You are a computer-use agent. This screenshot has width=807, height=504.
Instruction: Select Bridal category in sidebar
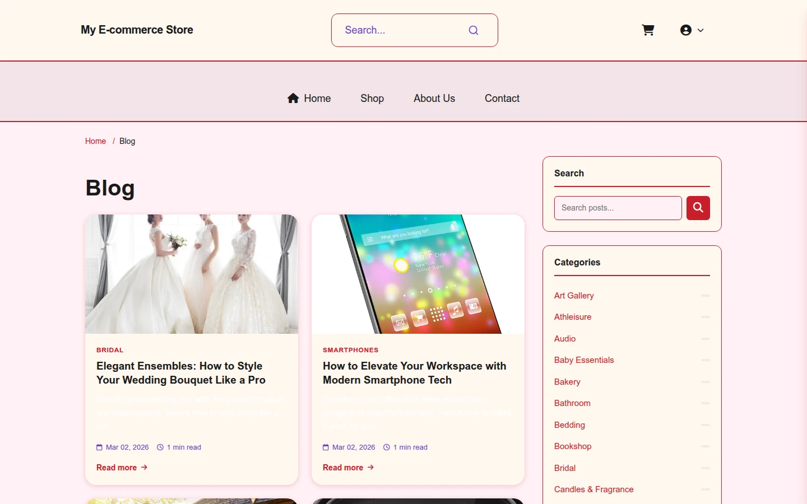[x=565, y=468]
